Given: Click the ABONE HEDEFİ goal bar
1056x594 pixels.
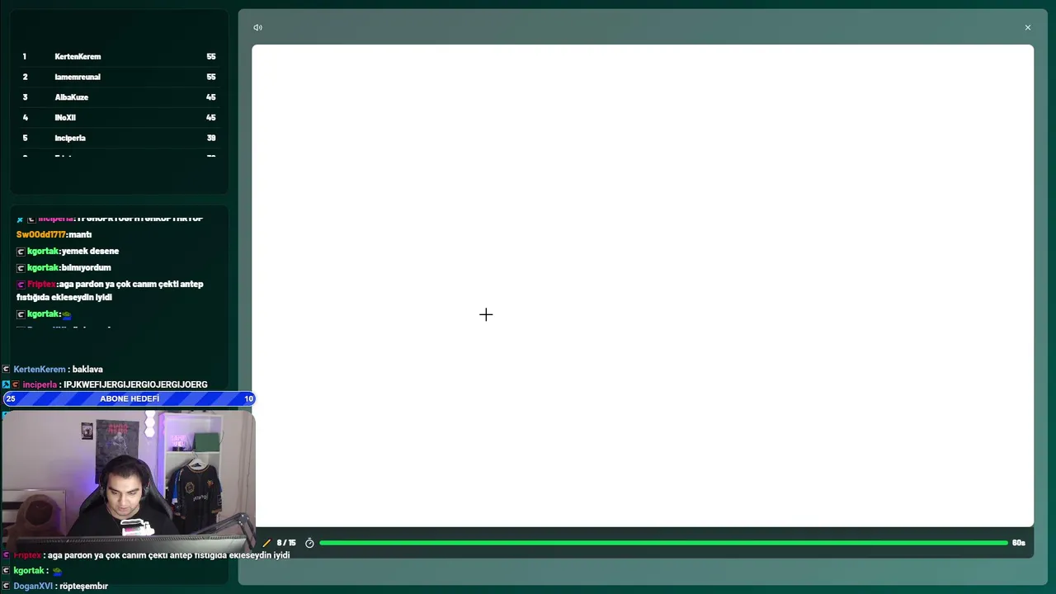Looking at the screenshot, I should point(129,398).
